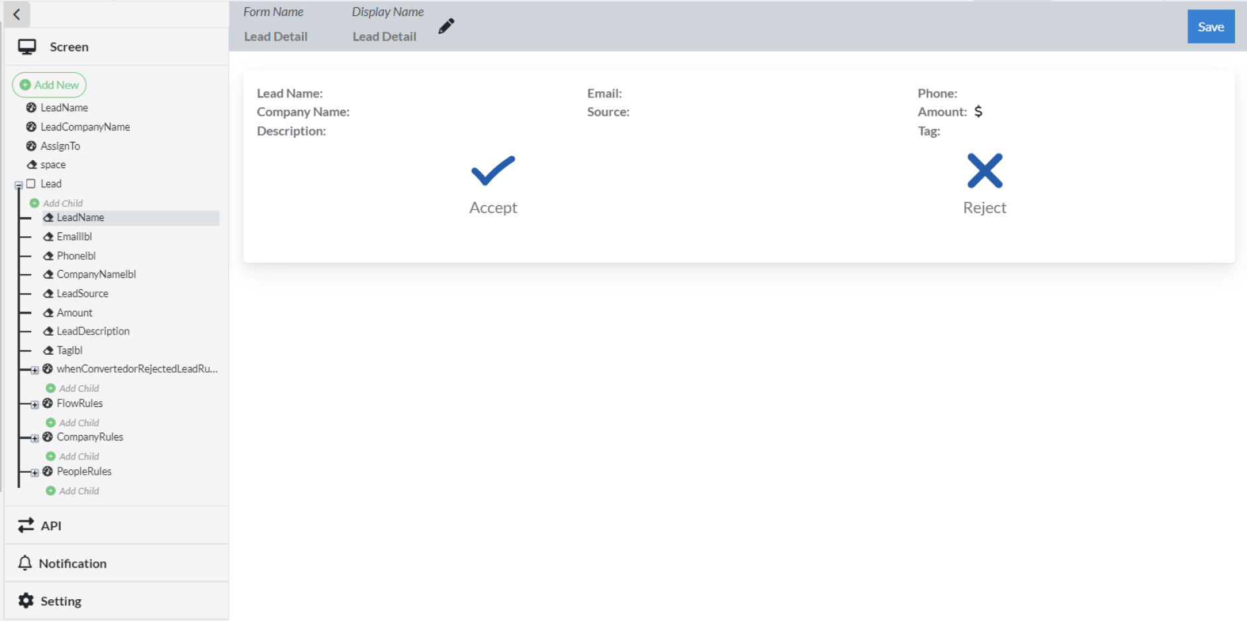Expand the FlowRules tree node

34,405
